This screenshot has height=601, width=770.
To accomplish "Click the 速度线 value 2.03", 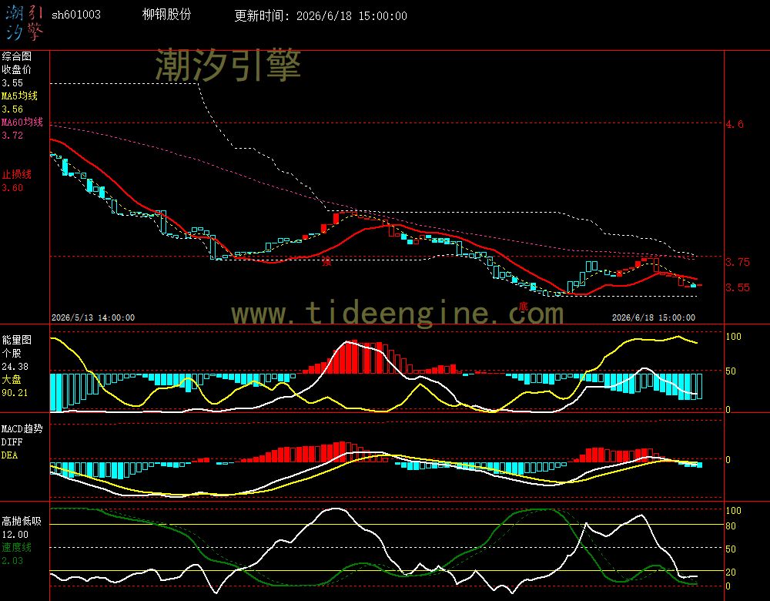I will pos(12,560).
